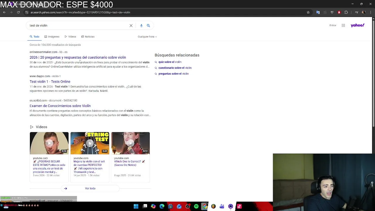
Task: Open Spotify from the taskbar
Action: click(196, 206)
